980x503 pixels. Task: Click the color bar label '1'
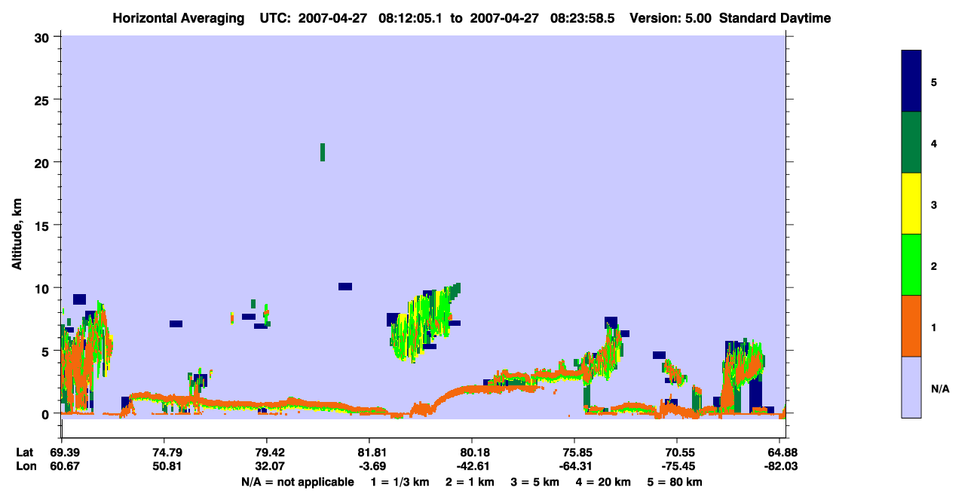[x=934, y=327]
